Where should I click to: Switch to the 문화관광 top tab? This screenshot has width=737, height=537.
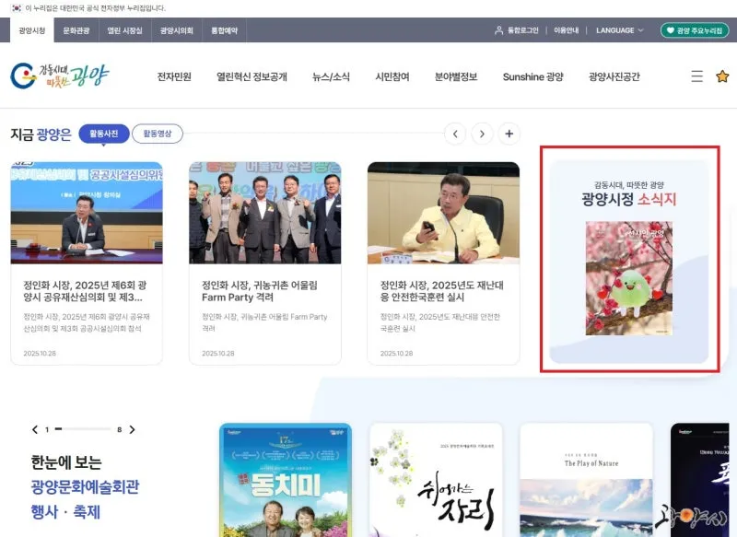click(76, 30)
